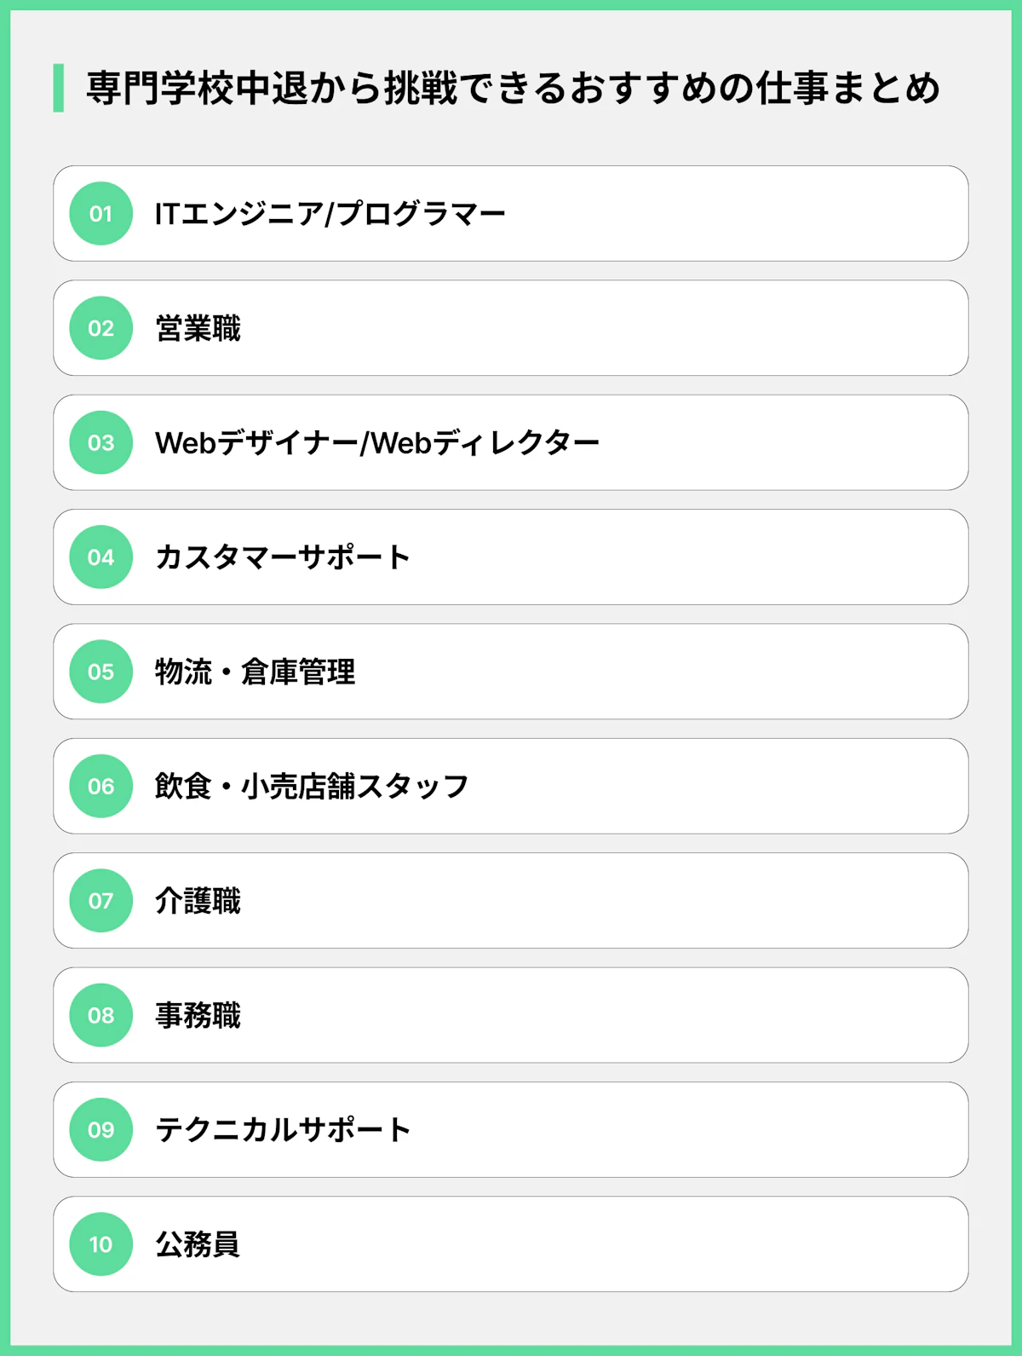Click the green 03 number badge

click(x=101, y=442)
